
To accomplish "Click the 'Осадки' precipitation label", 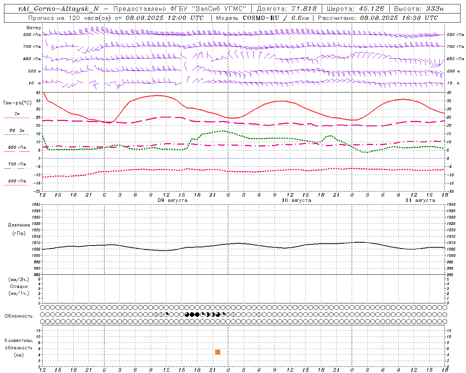I will tap(19, 286).
